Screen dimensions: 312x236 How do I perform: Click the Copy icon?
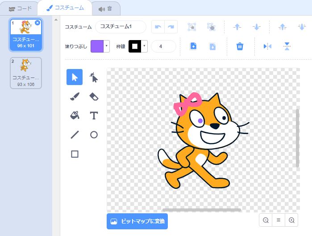point(193,46)
